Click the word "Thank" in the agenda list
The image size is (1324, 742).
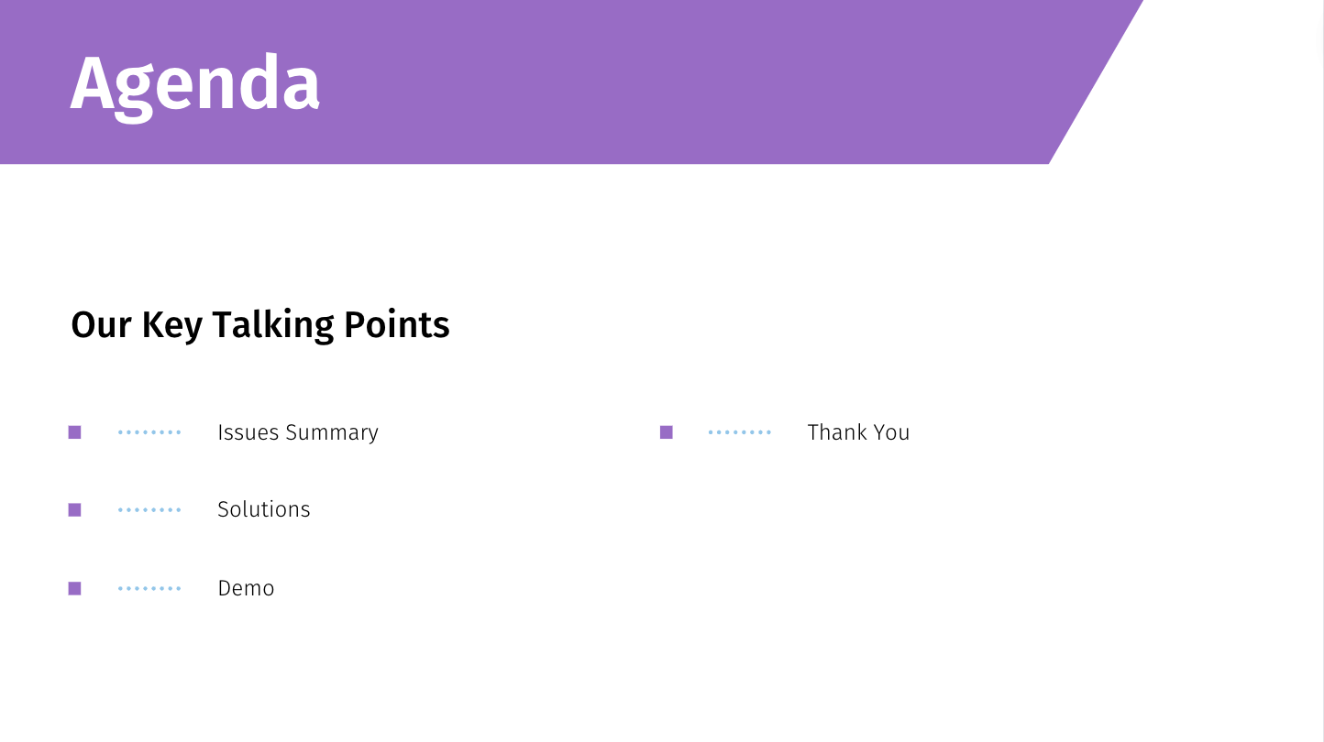(x=837, y=432)
